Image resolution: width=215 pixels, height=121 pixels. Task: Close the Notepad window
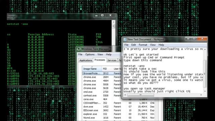(202, 39)
